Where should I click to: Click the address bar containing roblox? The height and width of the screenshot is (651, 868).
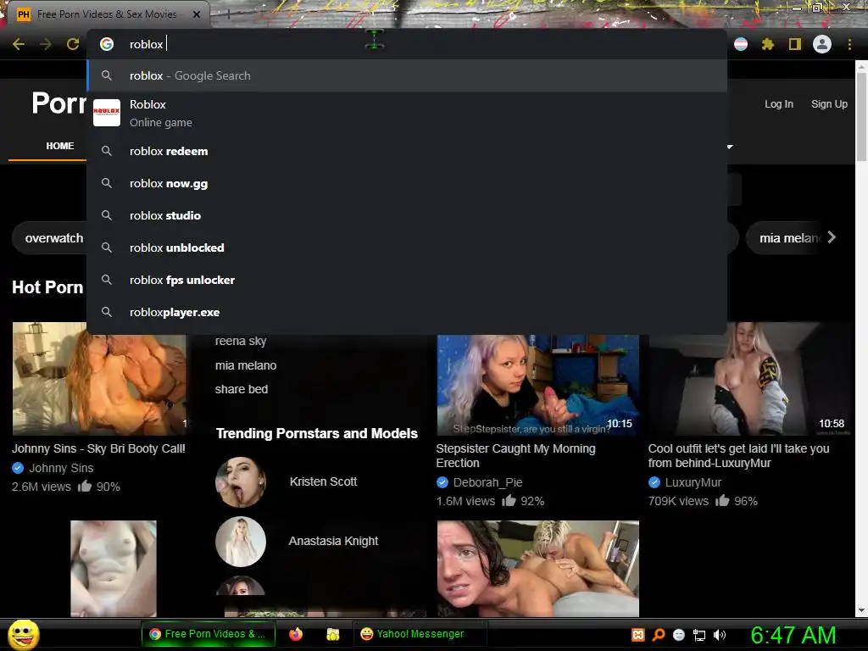(x=407, y=44)
